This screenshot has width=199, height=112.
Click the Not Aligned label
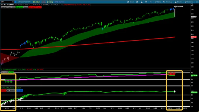(x=11, y=91)
